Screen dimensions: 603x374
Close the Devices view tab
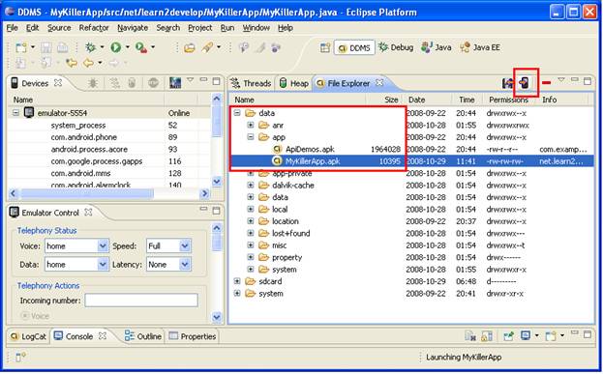[58, 82]
